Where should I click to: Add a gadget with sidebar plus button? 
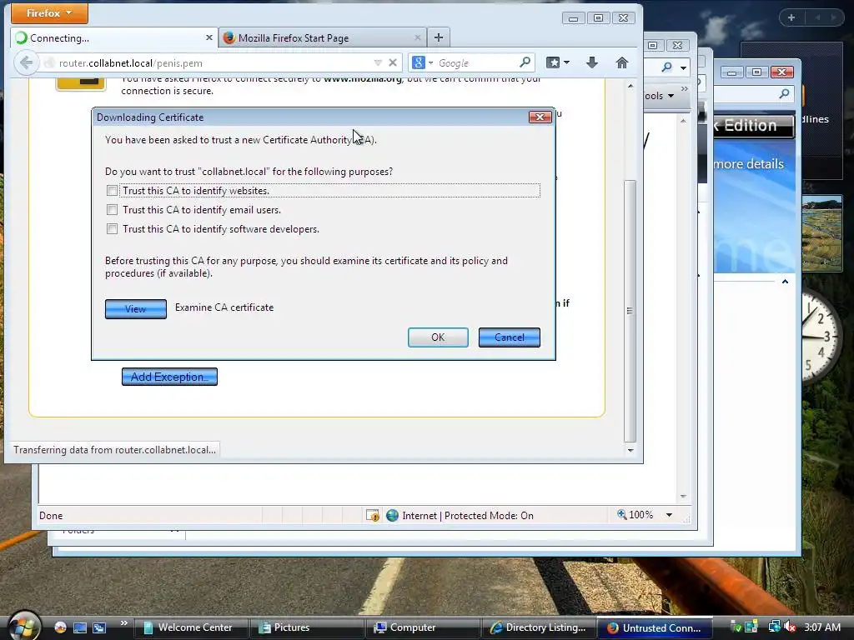tap(791, 17)
